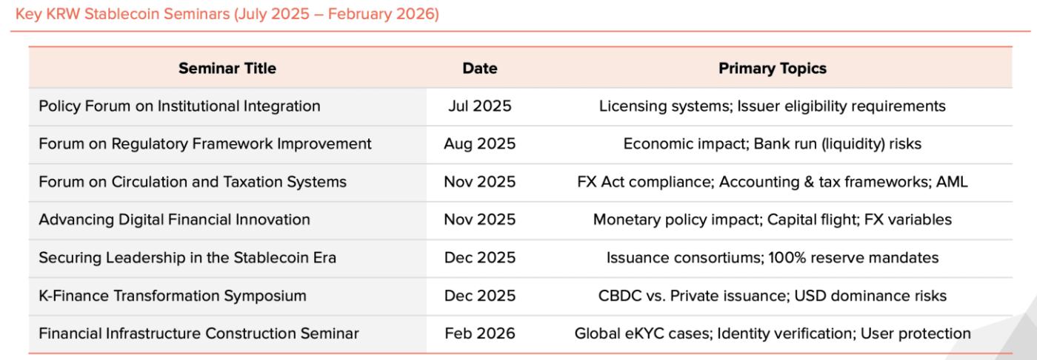The image size is (1037, 360).
Task: Select the FX Act compliance topics cell
Action: (x=772, y=182)
